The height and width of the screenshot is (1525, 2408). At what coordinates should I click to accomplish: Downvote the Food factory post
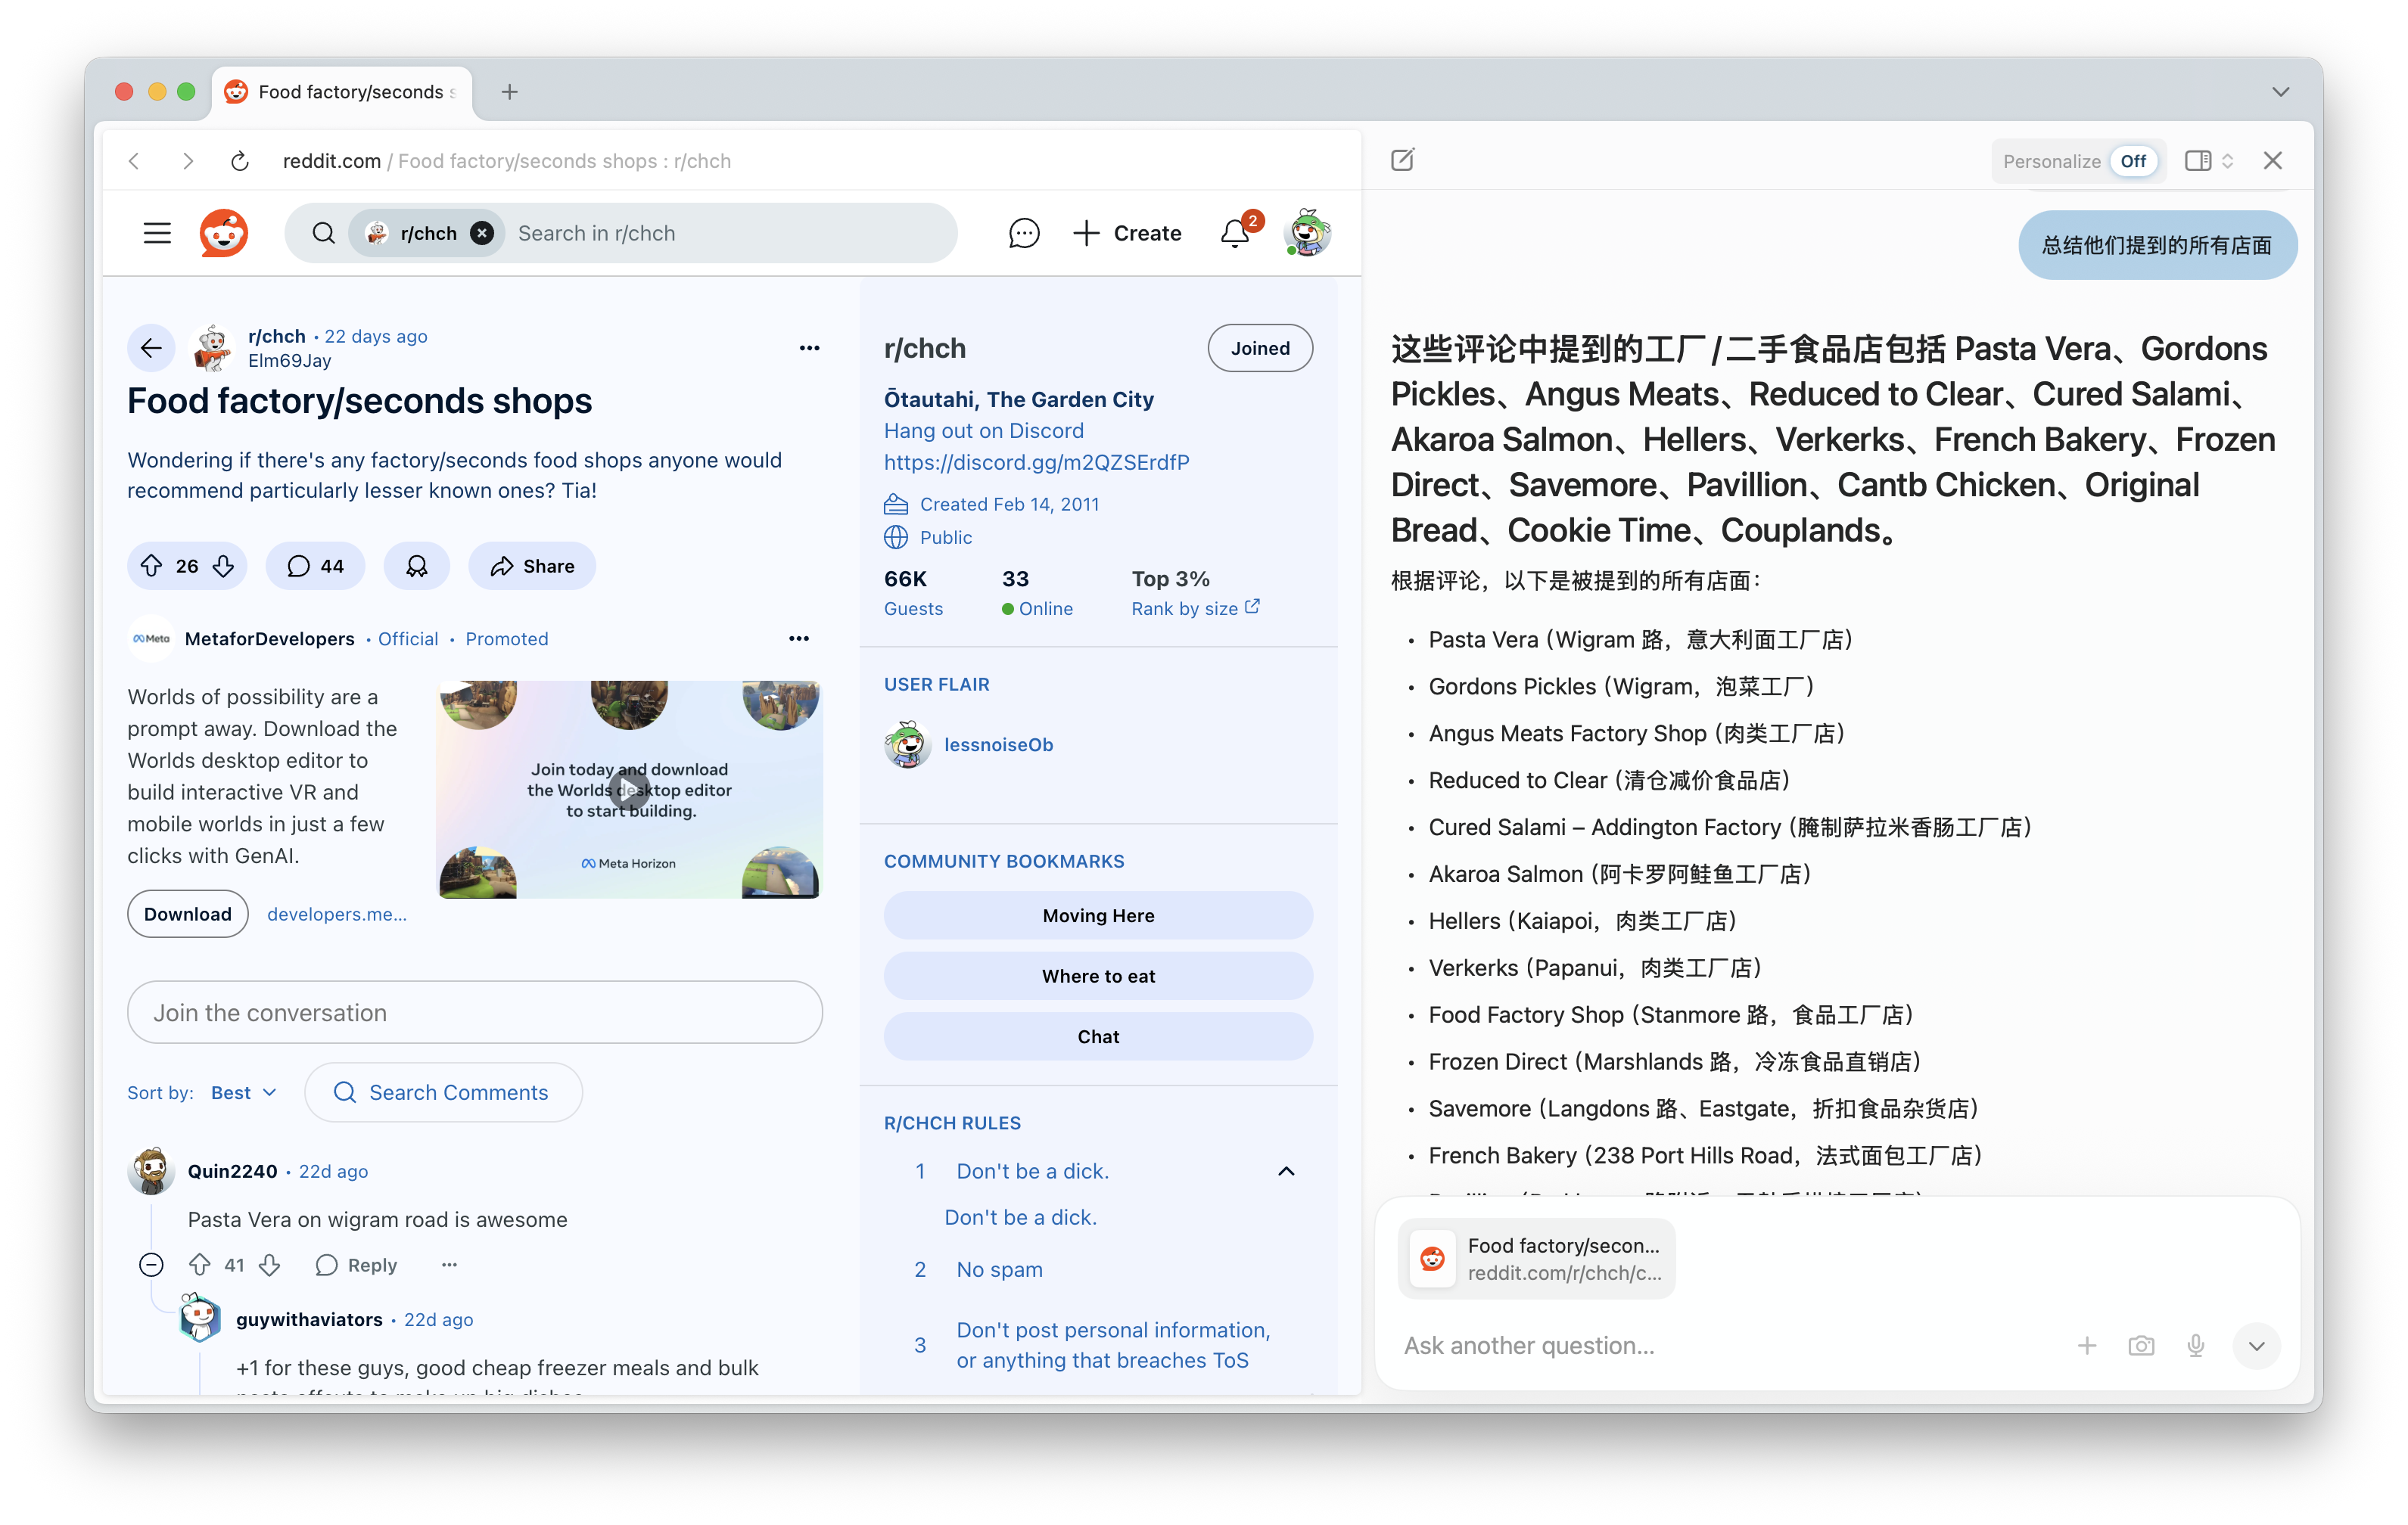[x=223, y=566]
